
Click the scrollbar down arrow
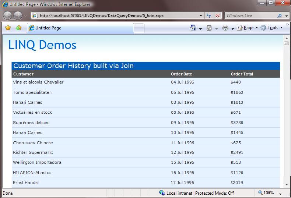coord(287,185)
